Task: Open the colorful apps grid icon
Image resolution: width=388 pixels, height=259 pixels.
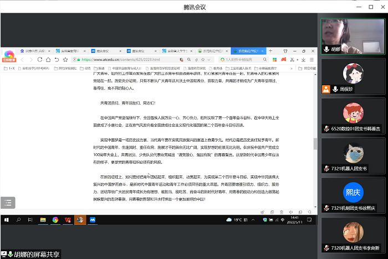Action: [274, 60]
